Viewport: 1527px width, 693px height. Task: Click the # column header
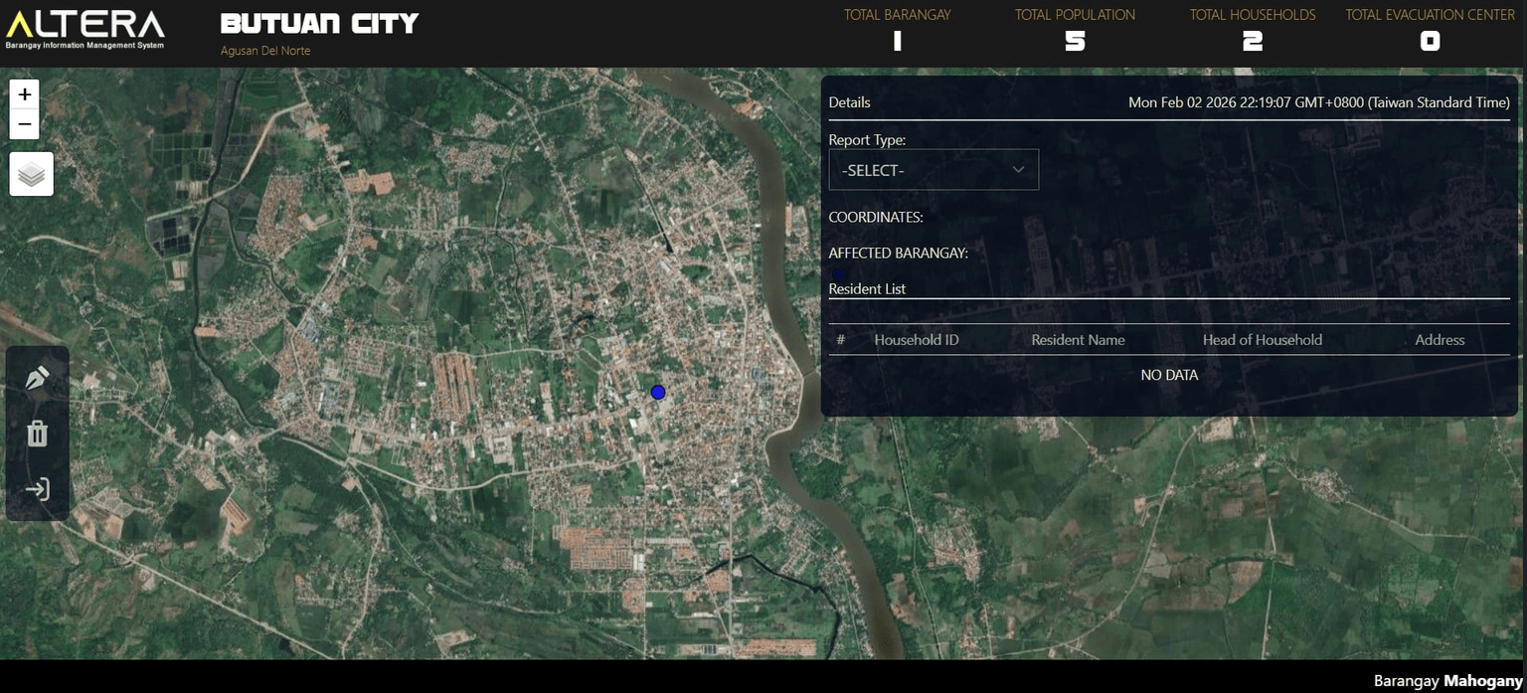(x=841, y=340)
